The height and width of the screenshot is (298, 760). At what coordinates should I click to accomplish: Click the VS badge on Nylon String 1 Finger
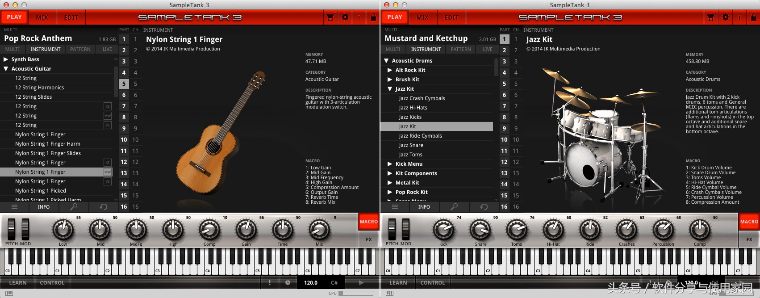(108, 181)
